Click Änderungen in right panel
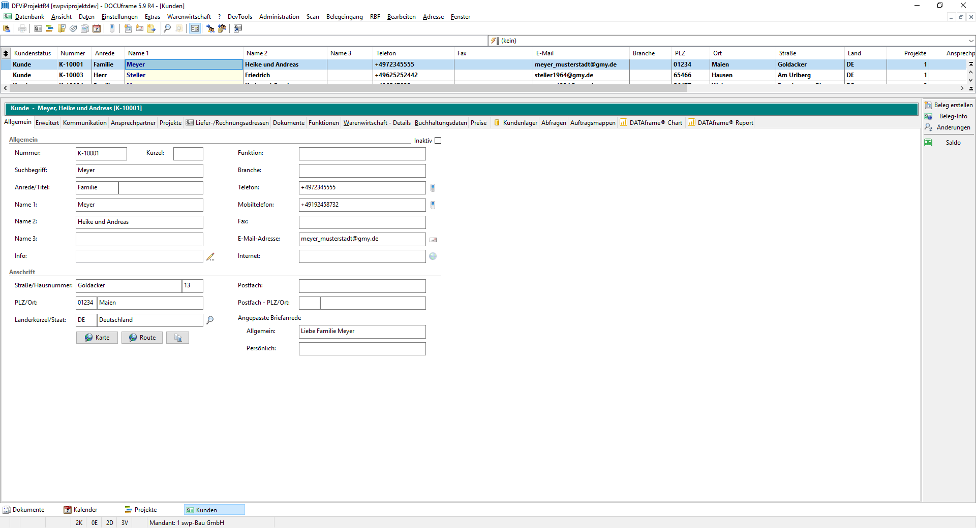 948,127
